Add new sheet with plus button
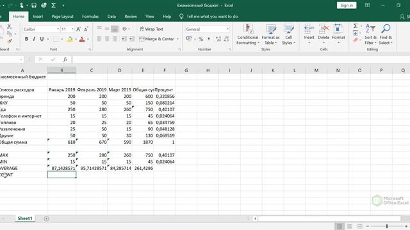Viewport: 410px width, 230px height. 46,218
